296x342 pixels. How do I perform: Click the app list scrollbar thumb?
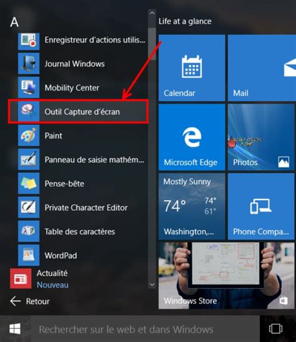152,44
